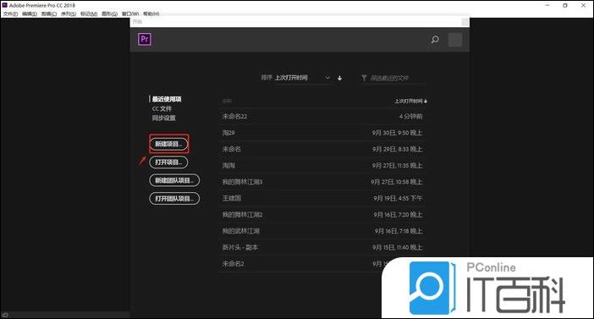
Task: Open the 序列(S) menu
Action: pos(69,14)
